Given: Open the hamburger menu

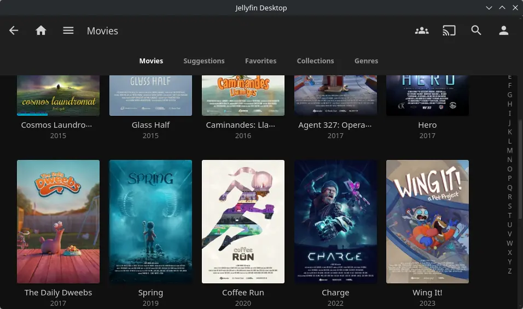Looking at the screenshot, I should pos(68,31).
